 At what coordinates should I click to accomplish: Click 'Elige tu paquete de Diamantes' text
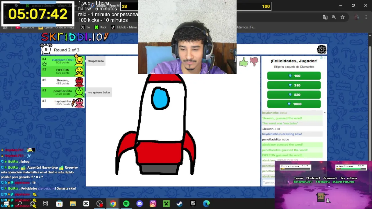[294, 67]
